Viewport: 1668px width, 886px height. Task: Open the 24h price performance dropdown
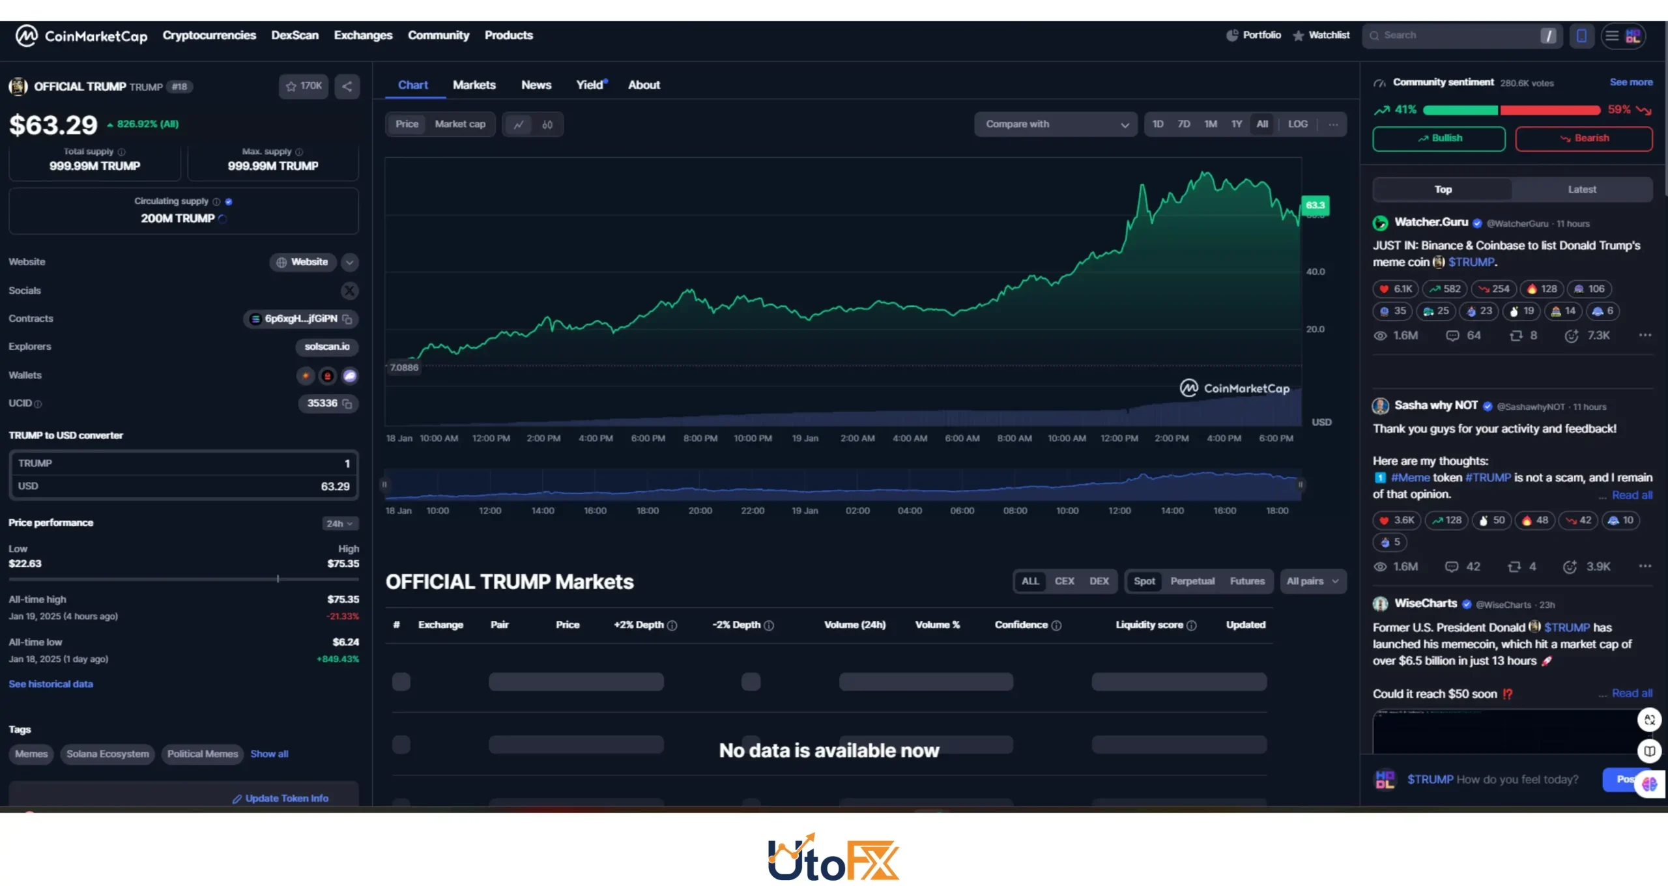(x=339, y=524)
